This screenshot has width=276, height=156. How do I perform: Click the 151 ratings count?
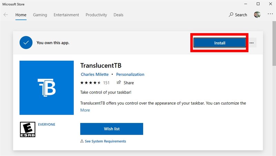click(x=106, y=83)
